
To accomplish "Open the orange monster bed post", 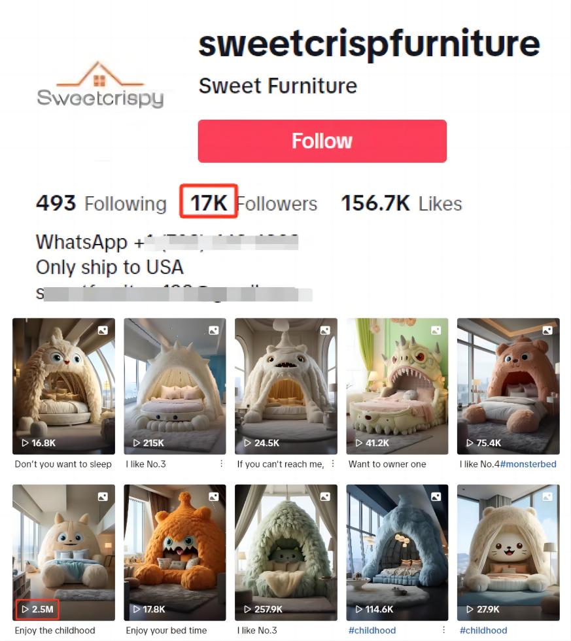I will pos(175,552).
